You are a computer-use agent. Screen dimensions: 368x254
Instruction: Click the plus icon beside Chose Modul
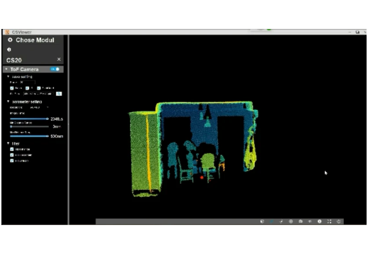coord(10,40)
